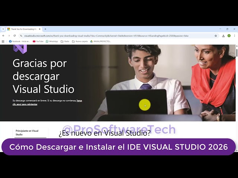This screenshot has height=178, width=238.
Task: Open site information icon in address bar
Action: tap(21, 36)
